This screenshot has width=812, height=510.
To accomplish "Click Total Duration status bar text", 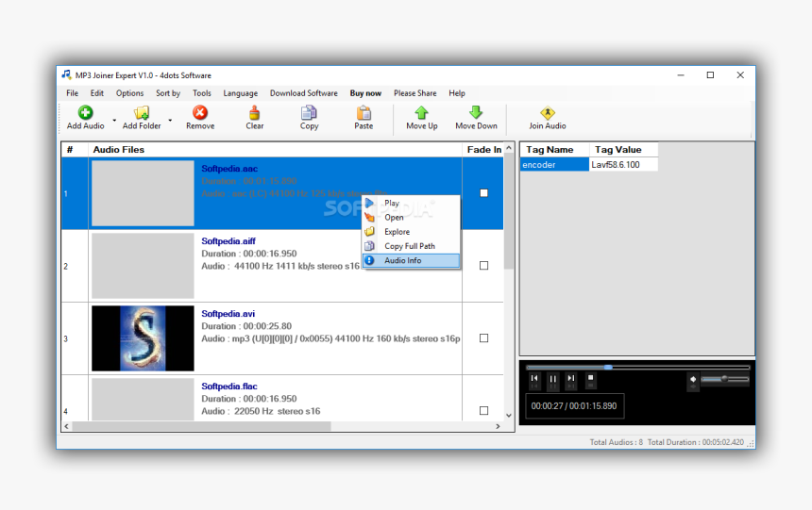I will (x=696, y=442).
